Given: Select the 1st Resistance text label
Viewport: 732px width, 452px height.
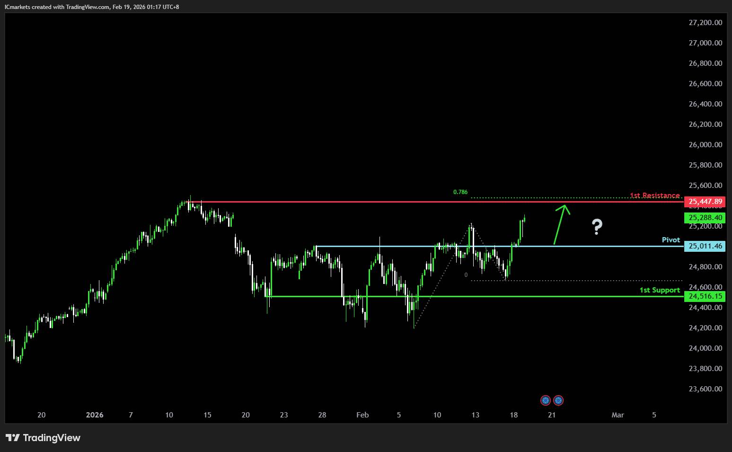Looking at the screenshot, I should [654, 195].
